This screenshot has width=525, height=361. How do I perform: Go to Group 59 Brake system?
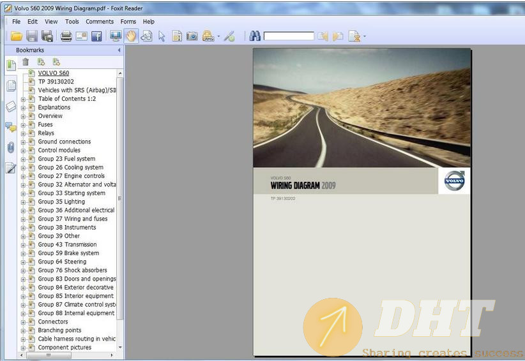coord(68,253)
